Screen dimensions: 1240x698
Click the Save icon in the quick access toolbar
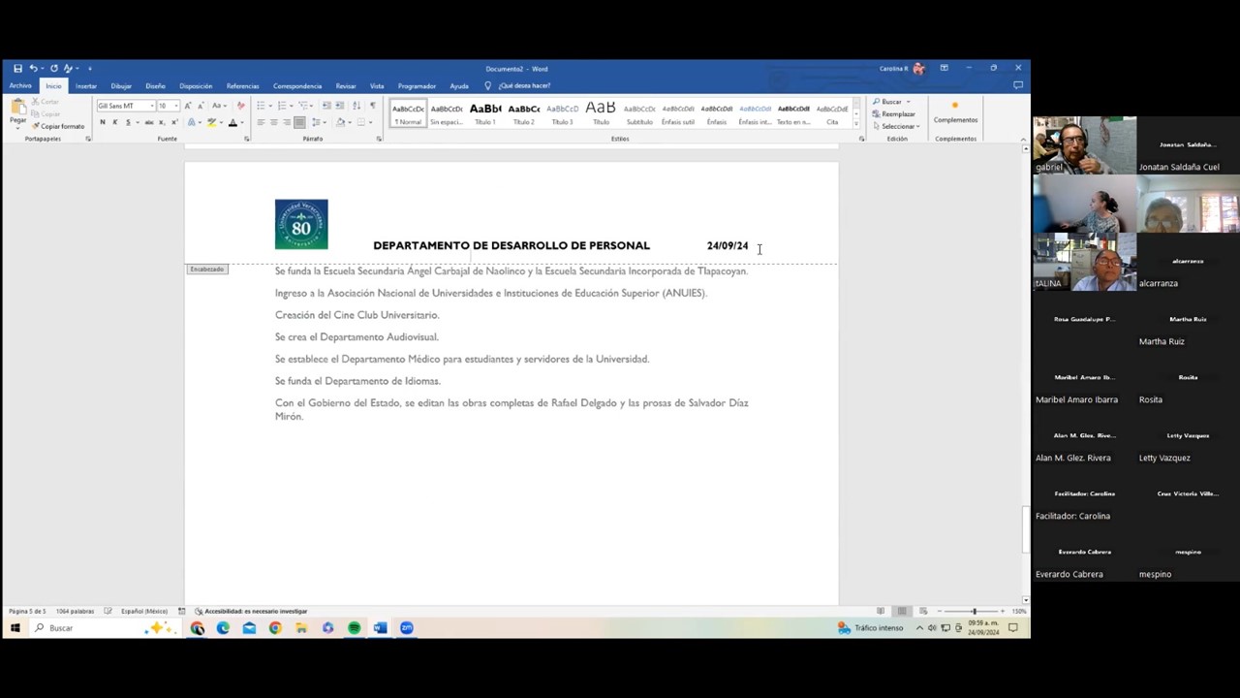17,69
